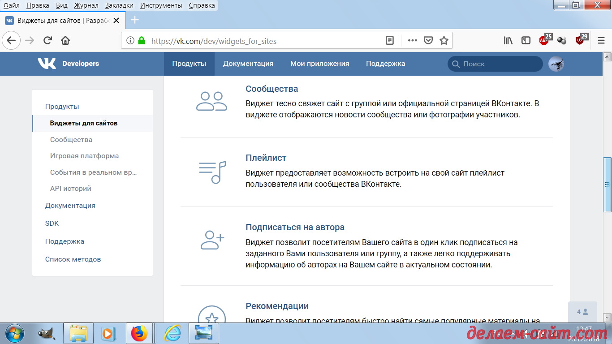
Task: Open the Library bookmarks icon
Action: tap(508, 41)
